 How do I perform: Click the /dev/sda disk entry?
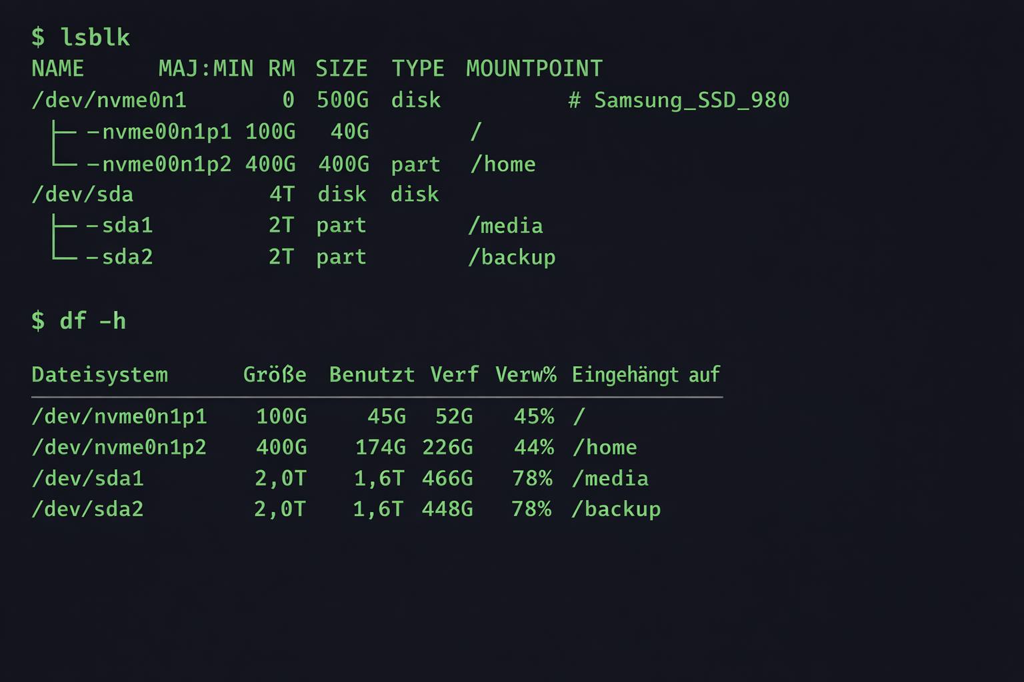coord(83,194)
